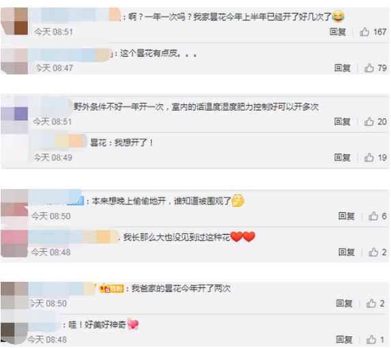The width and height of the screenshot is (391, 348).
Task: Reply to 昙花：我想开了 comment
Action: 343,158
